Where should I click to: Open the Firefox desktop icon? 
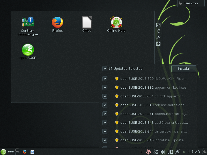[57, 23]
